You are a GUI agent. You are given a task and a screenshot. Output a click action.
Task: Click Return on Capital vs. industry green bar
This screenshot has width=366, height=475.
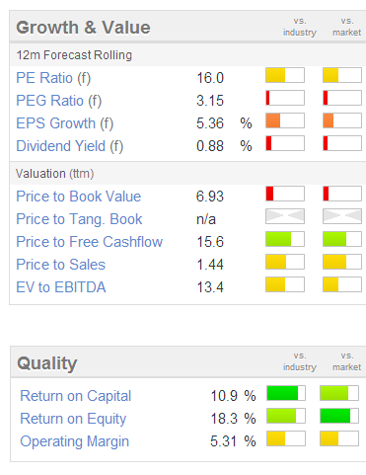[x=286, y=393]
